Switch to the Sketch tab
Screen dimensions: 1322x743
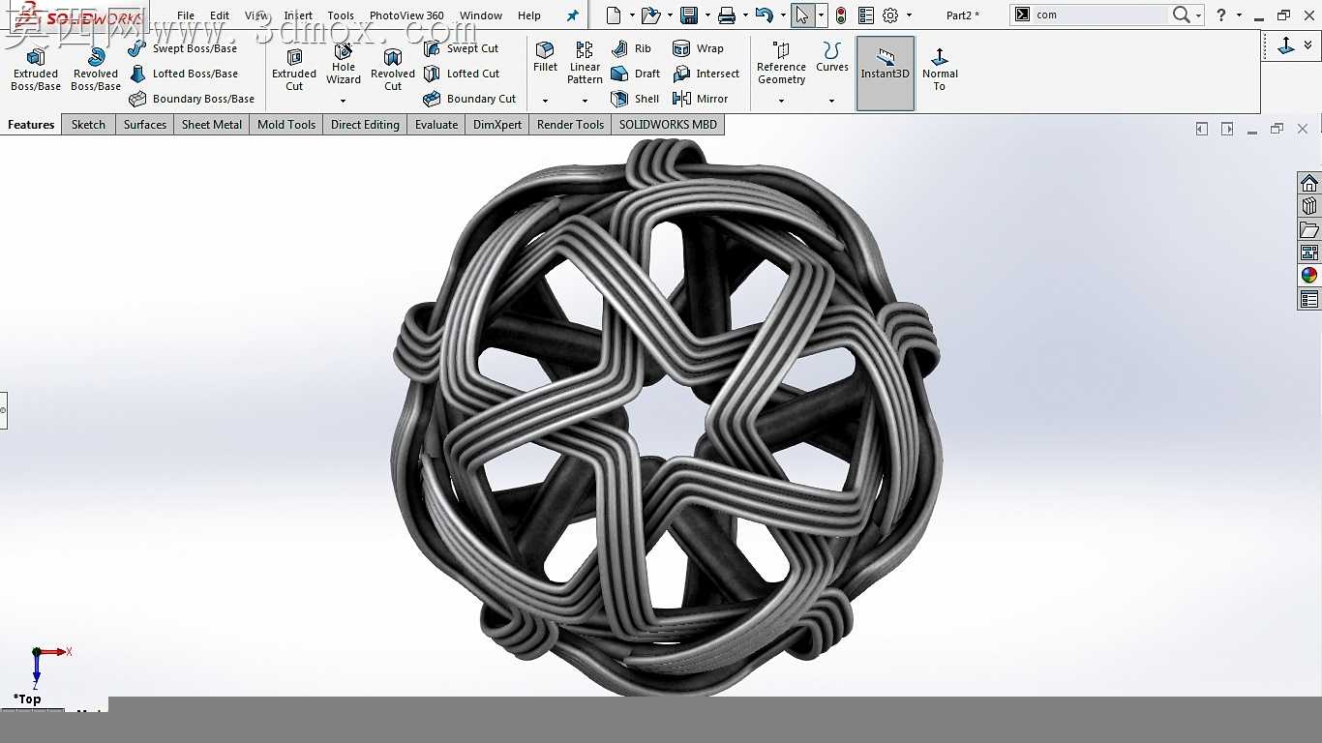[88, 125]
